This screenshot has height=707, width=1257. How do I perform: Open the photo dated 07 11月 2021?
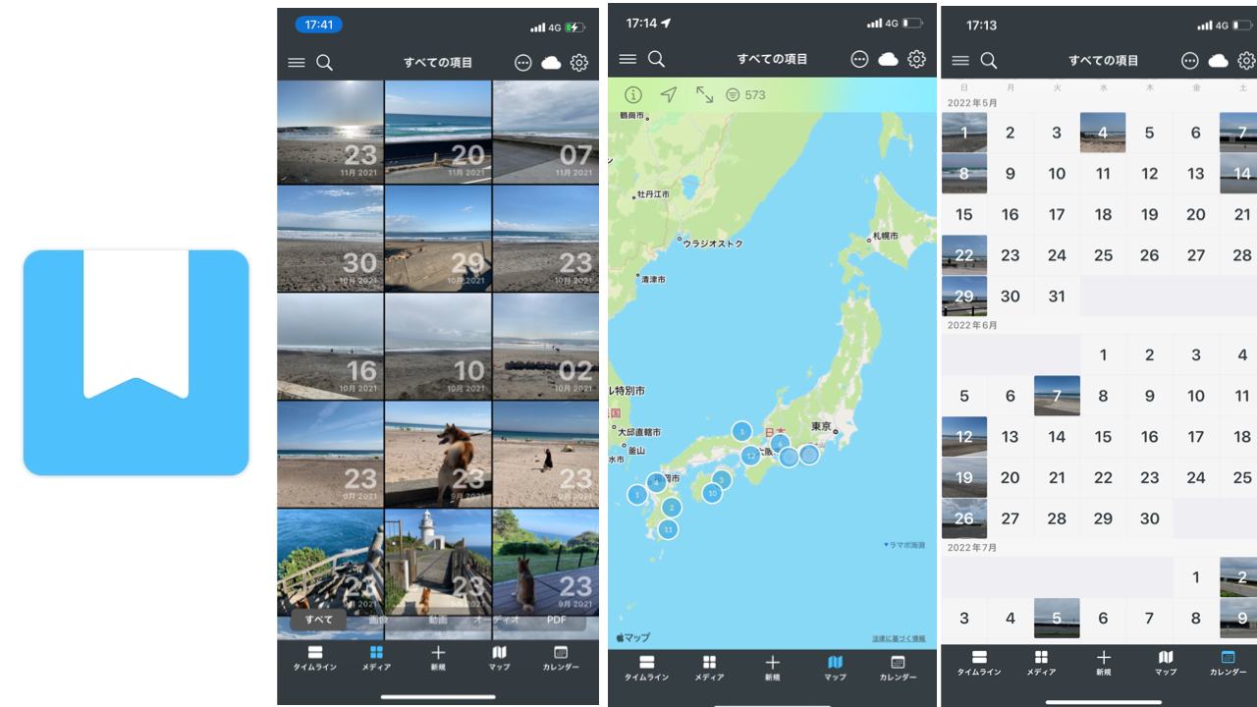coord(546,132)
